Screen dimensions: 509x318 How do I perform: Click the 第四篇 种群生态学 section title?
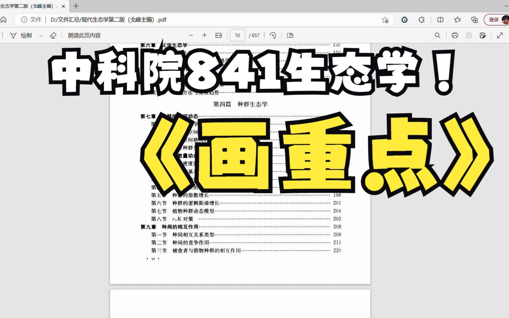tap(240, 104)
